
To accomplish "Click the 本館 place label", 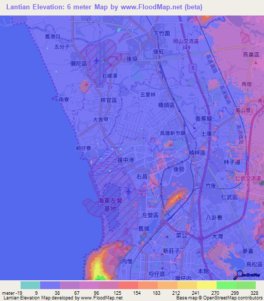I will pos(203,271).
